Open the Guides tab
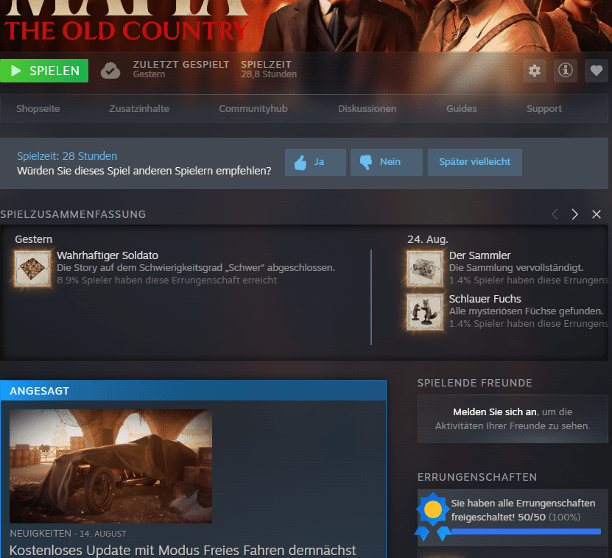This screenshot has height=558, width=612. [x=461, y=108]
